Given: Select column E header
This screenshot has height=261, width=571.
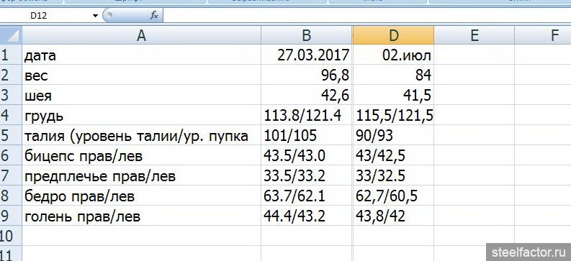Looking at the screenshot, I should coord(474,36).
